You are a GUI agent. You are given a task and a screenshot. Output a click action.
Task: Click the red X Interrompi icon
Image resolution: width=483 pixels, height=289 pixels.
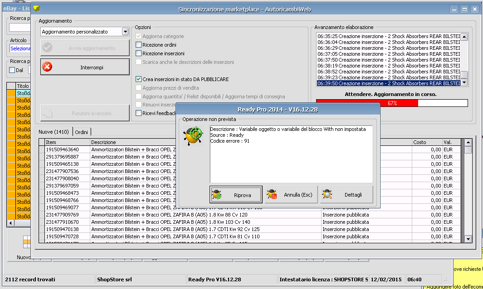click(x=47, y=67)
